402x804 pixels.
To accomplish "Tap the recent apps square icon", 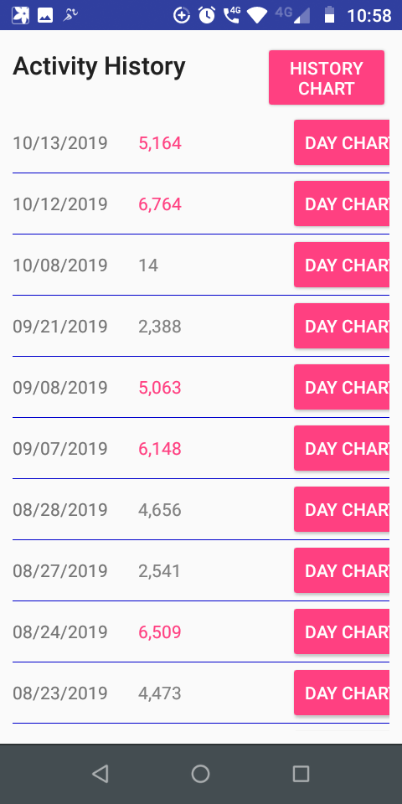I will 301,773.
